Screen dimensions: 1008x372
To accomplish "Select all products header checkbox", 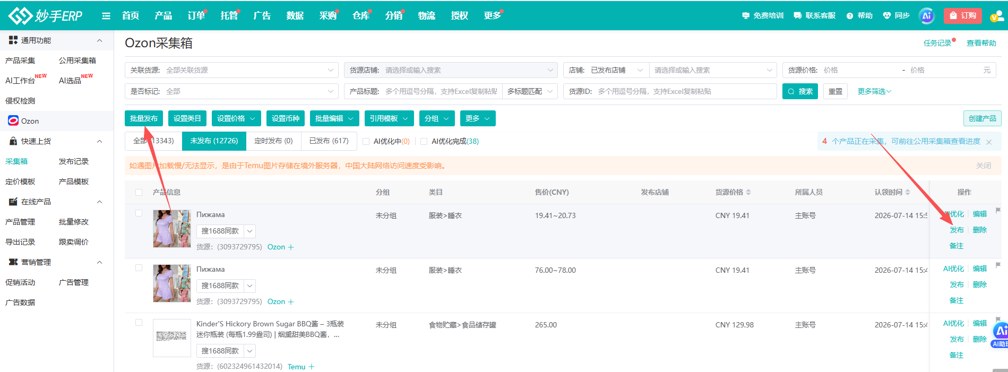I will click(x=139, y=192).
